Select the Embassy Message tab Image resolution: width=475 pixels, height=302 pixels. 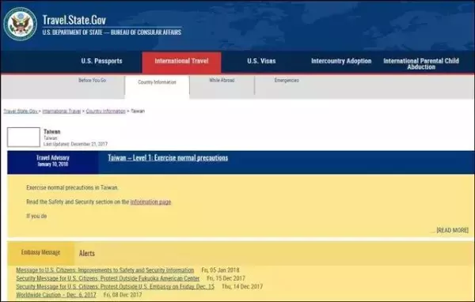(40, 252)
